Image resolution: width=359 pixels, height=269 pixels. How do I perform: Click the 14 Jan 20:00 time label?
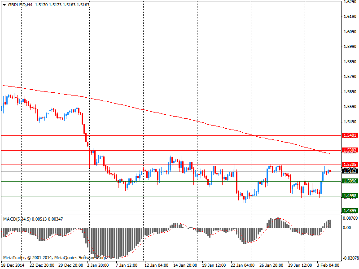[185, 265]
